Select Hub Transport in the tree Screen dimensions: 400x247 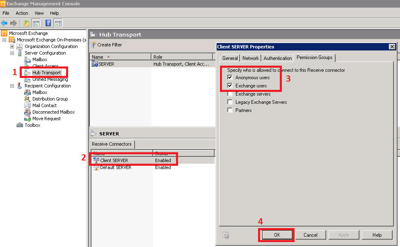point(46,73)
